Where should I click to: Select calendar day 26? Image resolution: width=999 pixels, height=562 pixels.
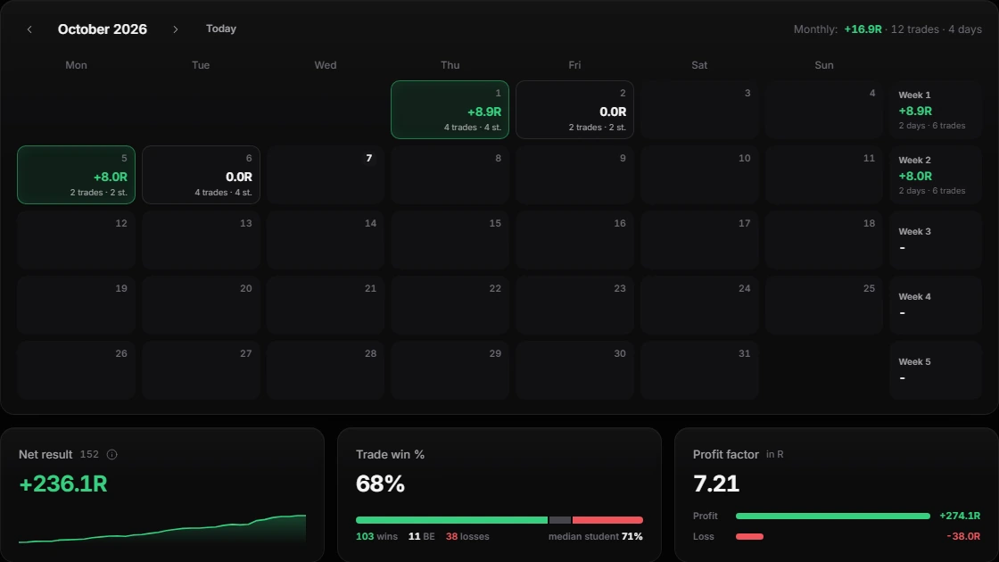pos(77,369)
